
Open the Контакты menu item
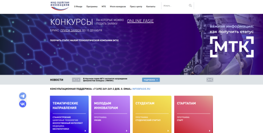pos(151,7)
